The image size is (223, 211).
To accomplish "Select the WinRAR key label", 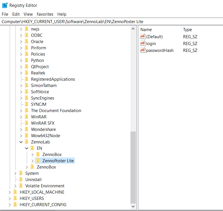I will pyautogui.click(x=39, y=117).
